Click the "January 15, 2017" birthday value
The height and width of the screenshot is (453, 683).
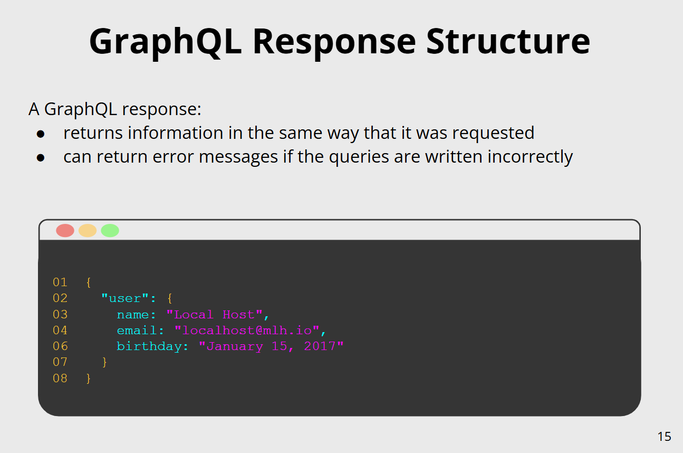[x=271, y=346]
